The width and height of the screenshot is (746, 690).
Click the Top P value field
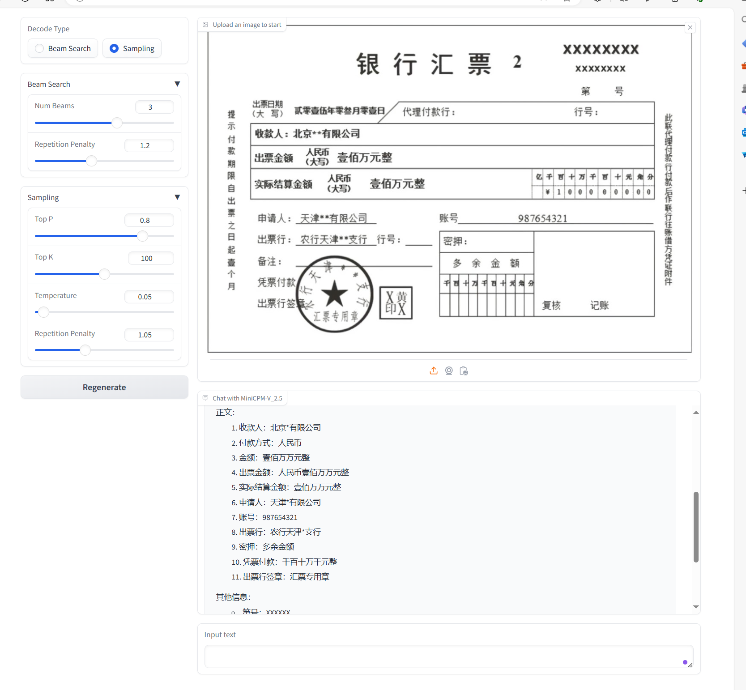pos(149,220)
